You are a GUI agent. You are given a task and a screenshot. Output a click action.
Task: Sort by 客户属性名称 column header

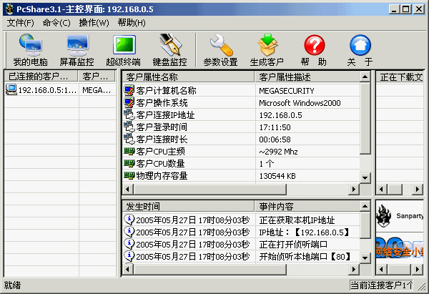(187, 77)
